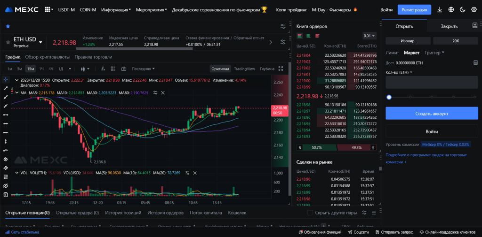Expand ETH USD pair selector
482x237 pixels.
40,42
